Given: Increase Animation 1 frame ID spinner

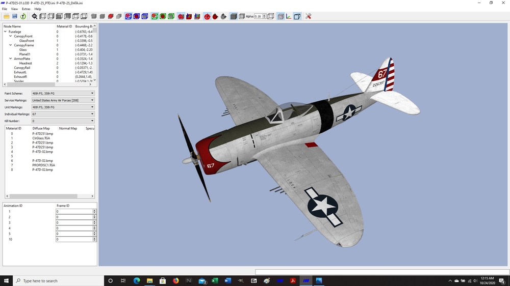Looking at the screenshot, I should pyautogui.click(x=94, y=210).
